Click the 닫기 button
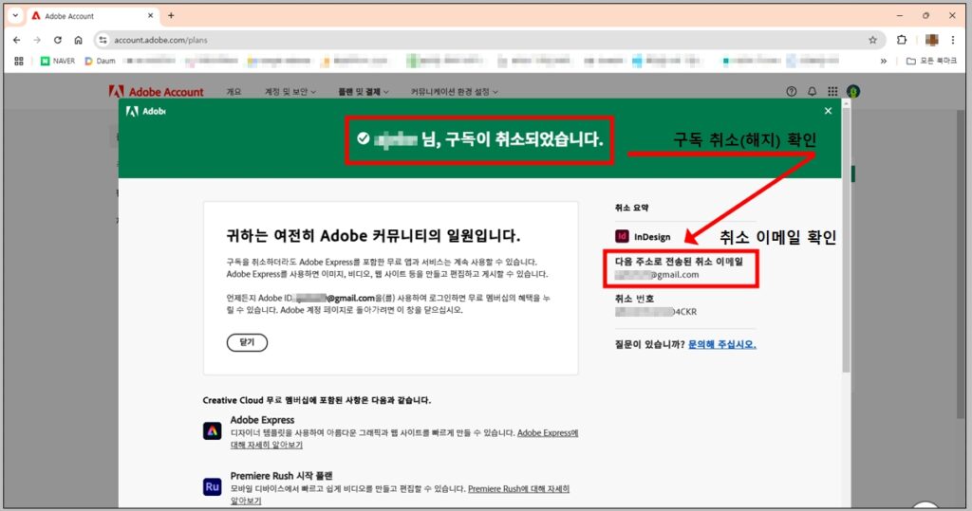 [x=247, y=342]
